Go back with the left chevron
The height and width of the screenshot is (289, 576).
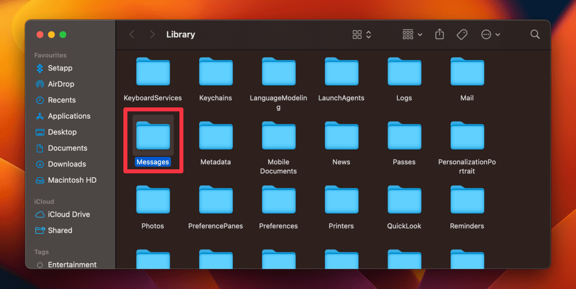pos(132,34)
